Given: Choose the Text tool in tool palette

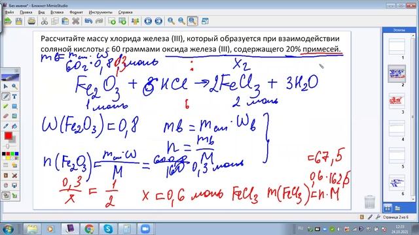Looking at the screenshot, I should (x=14, y=96).
